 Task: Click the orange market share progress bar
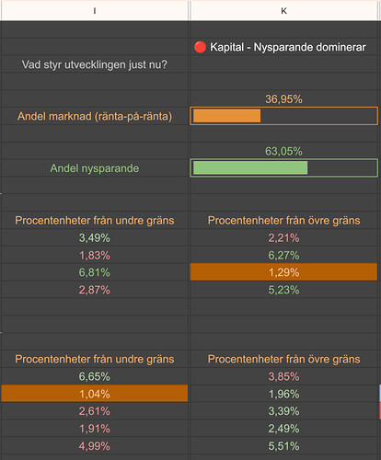pos(283,116)
